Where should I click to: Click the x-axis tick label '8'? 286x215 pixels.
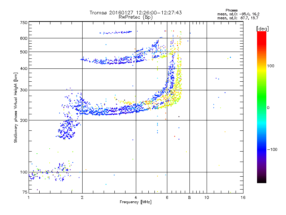pos(189,197)
